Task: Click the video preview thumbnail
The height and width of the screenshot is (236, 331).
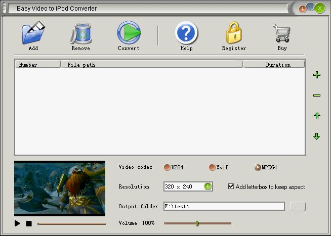Action: click(x=60, y=188)
